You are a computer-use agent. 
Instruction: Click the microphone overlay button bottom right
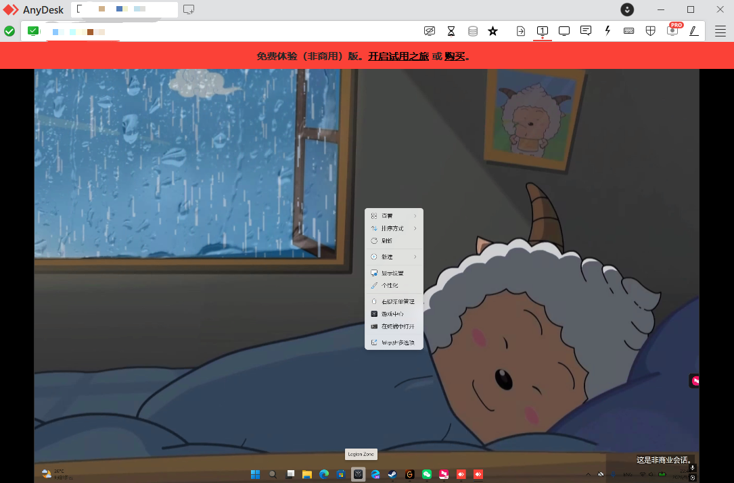[x=692, y=468]
